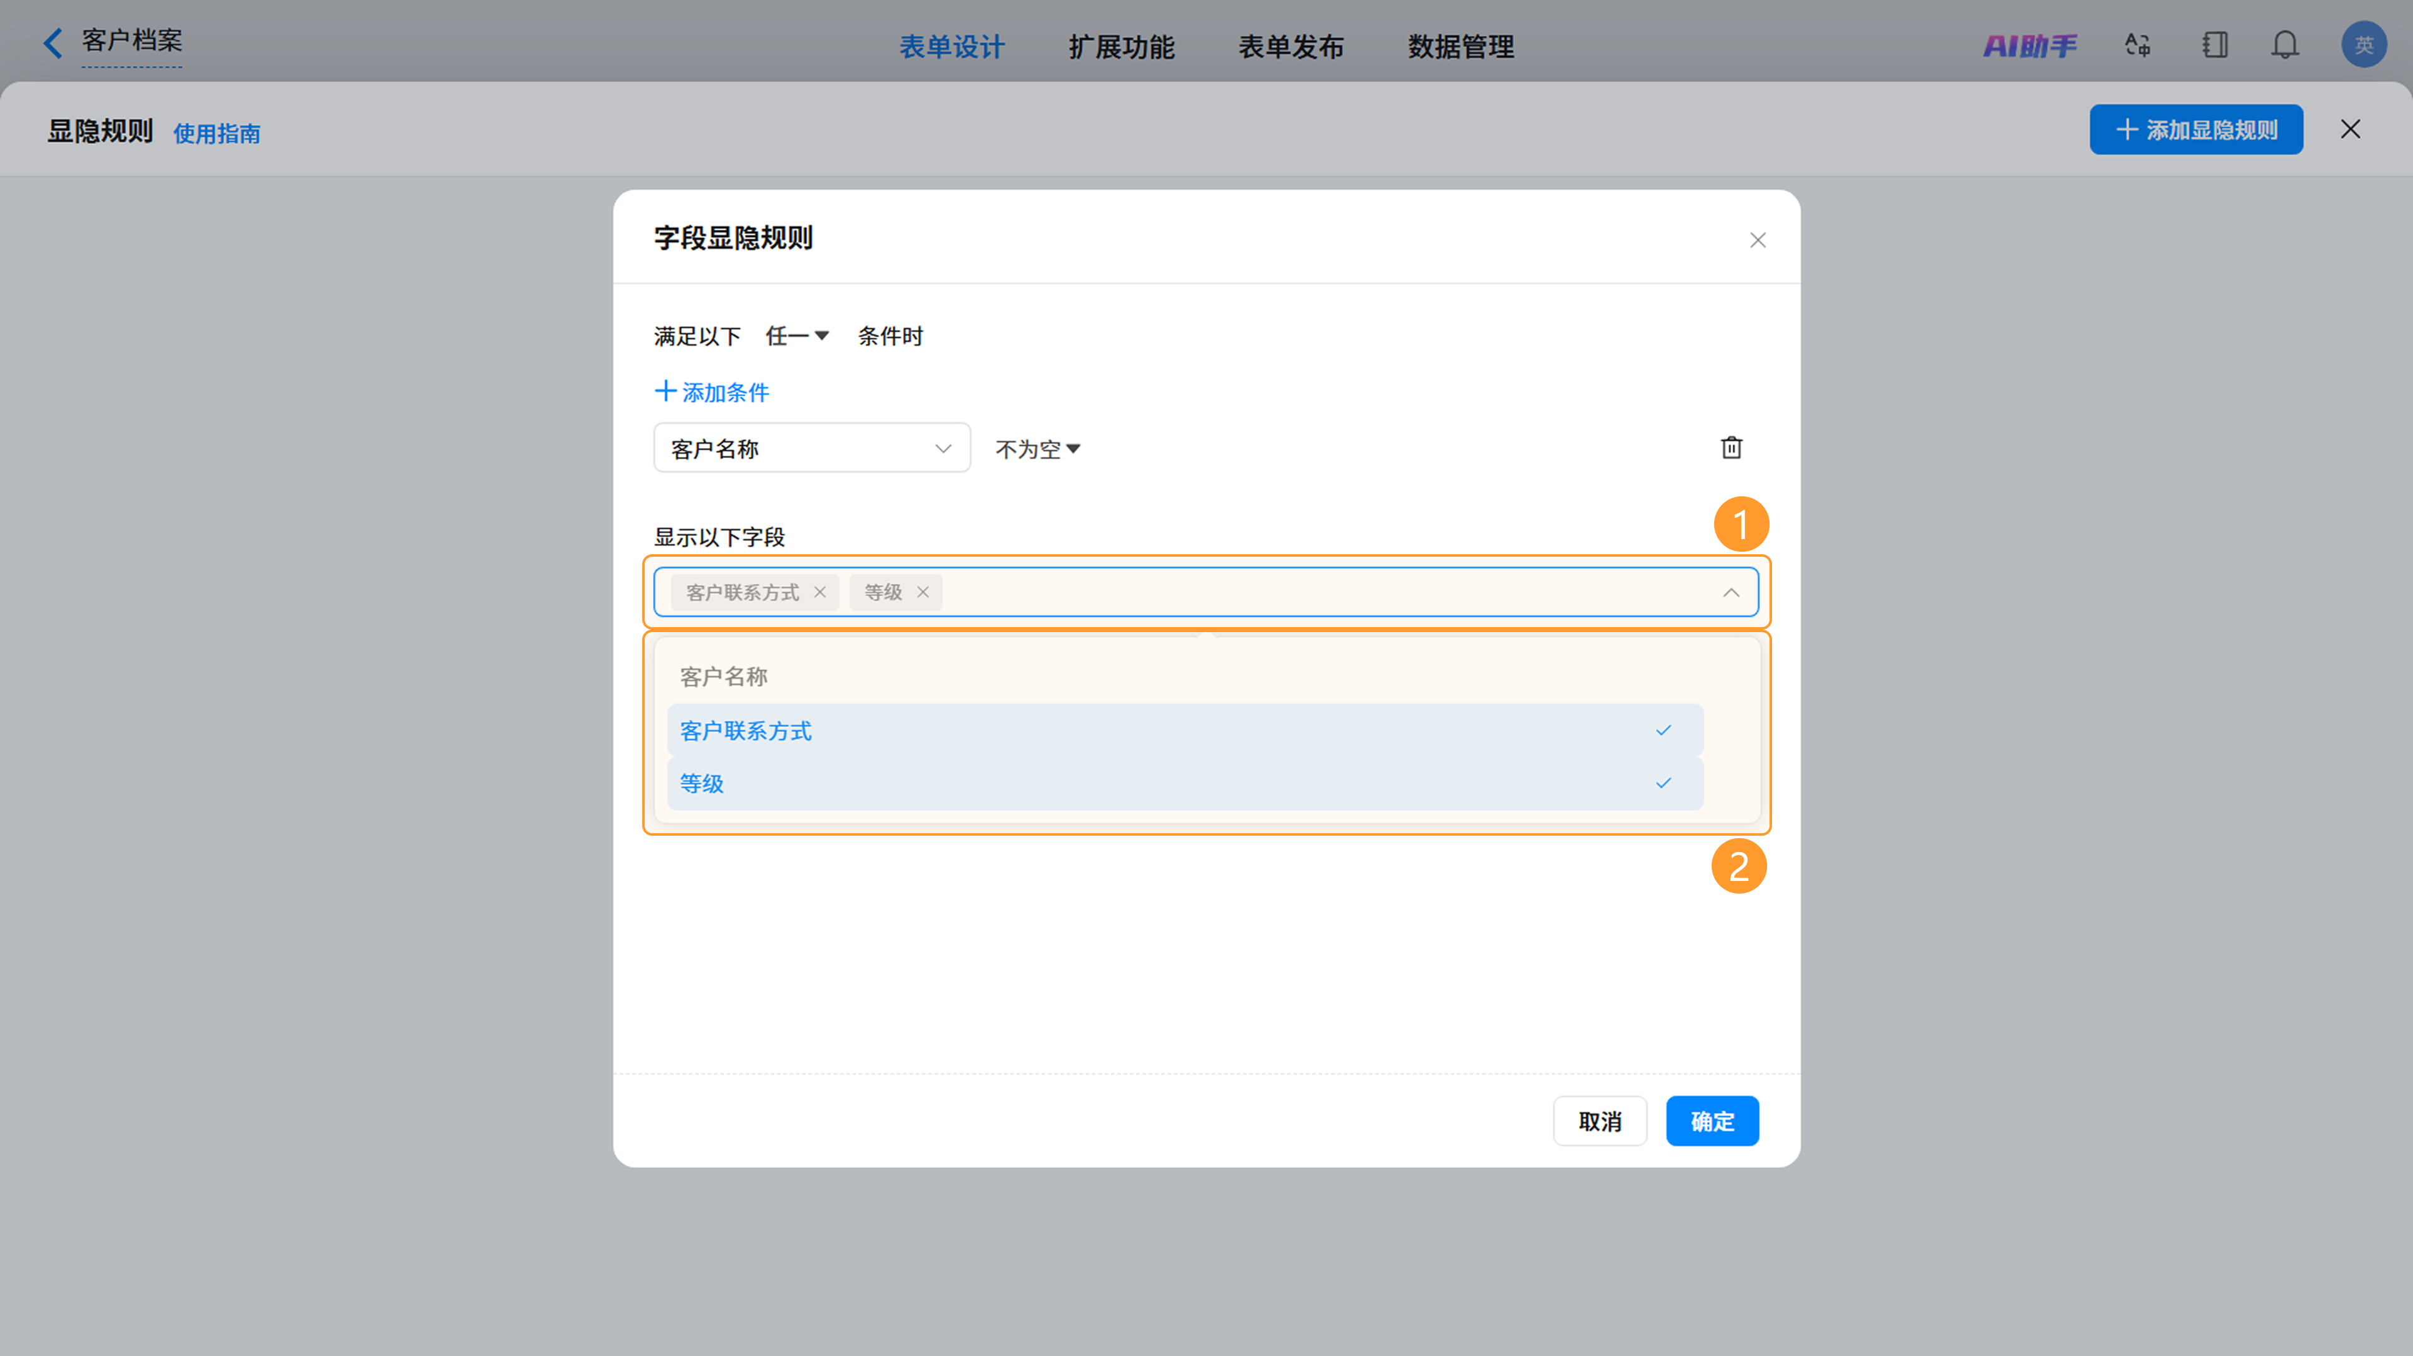Switch to the 扩展功能 tab
This screenshot has width=2413, height=1356.
tap(1121, 47)
